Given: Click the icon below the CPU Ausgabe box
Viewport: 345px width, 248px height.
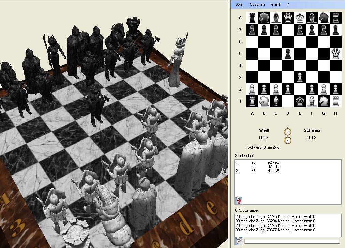Looking at the screenshot, I should tap(239, 241).
